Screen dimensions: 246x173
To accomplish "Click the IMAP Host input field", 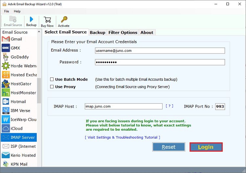I will (x=123, y=106).
